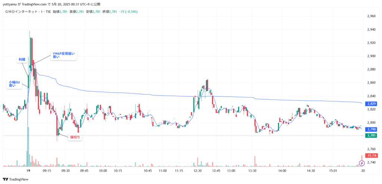The image size is (382, 184).
Task: Select the GMOインターネット symbol legend title
Action: pos(28,12)
